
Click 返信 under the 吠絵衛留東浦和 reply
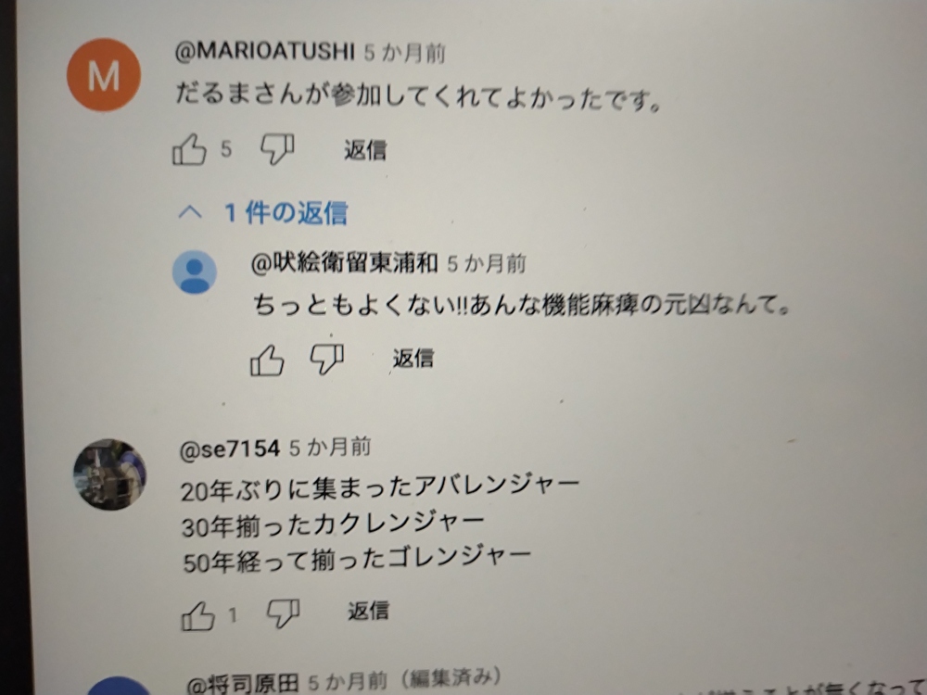[x=413, y=358]
